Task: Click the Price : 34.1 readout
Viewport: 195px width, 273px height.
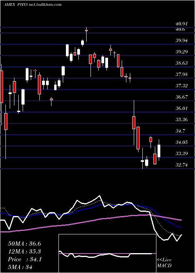Action: coord(25,259)
